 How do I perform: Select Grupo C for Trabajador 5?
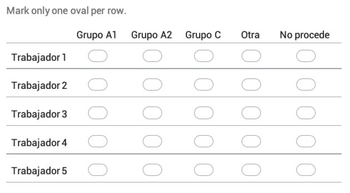pos(204,170)
